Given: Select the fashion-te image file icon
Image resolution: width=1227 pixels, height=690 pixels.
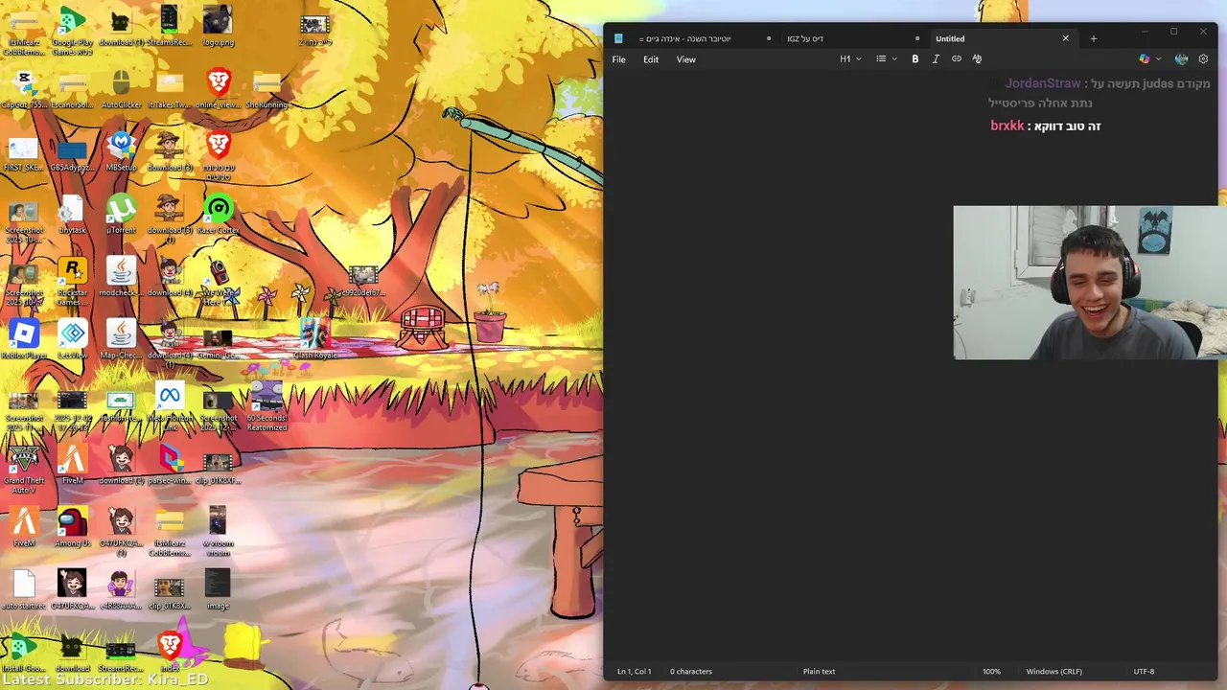Looking at the screenshot, I should click(x=121, y=407).
